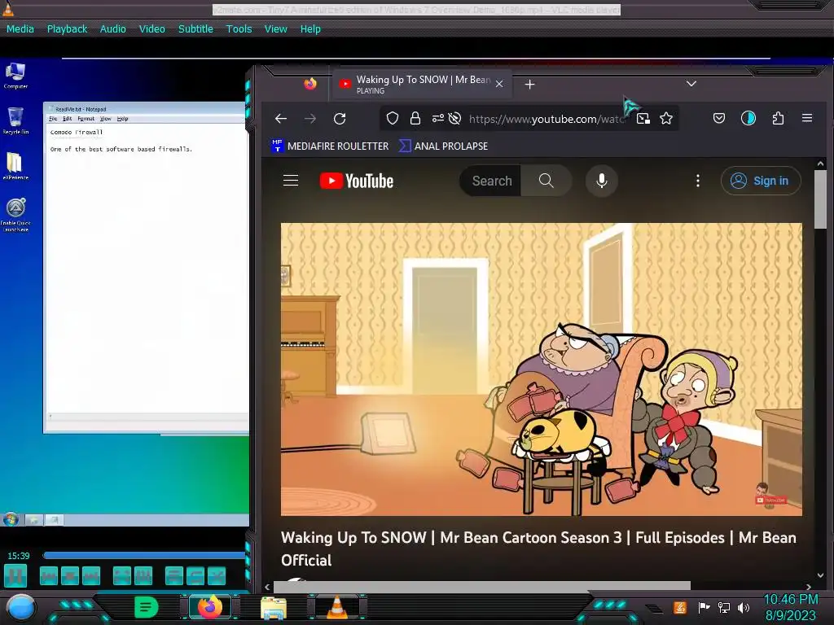Viewport: 834px width, 625px height.
Task: Open the Media menu in VLC
Action: 20,28
